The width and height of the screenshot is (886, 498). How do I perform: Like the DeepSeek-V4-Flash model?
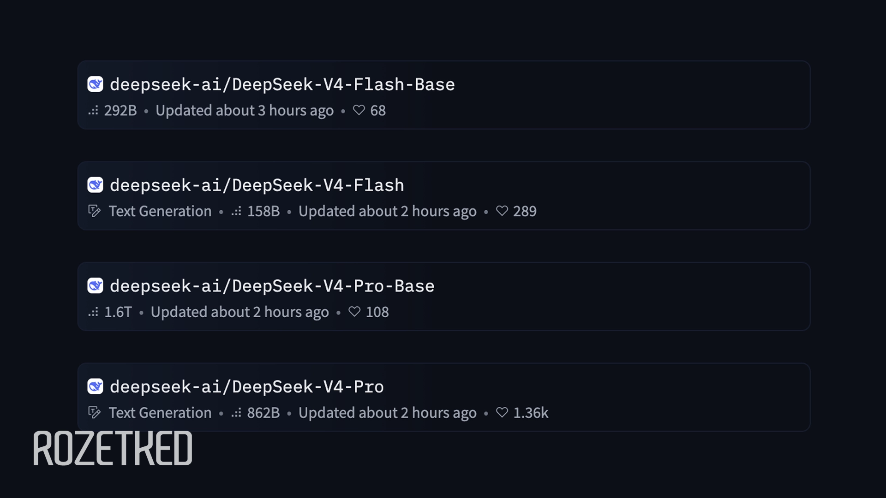click(x=503, y=211)
